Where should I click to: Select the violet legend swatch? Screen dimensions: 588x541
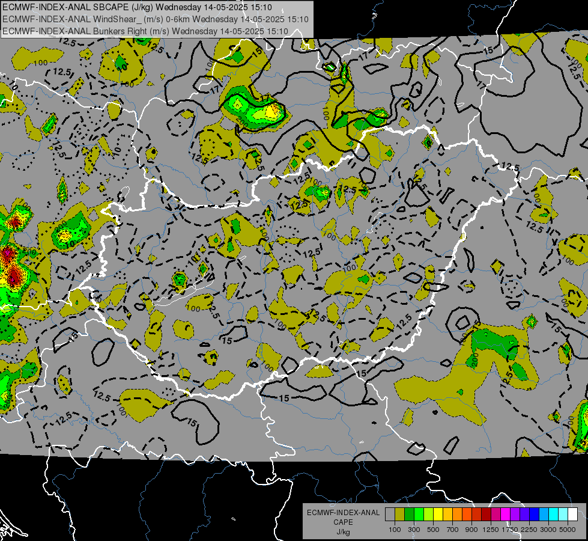click(524, 514)
